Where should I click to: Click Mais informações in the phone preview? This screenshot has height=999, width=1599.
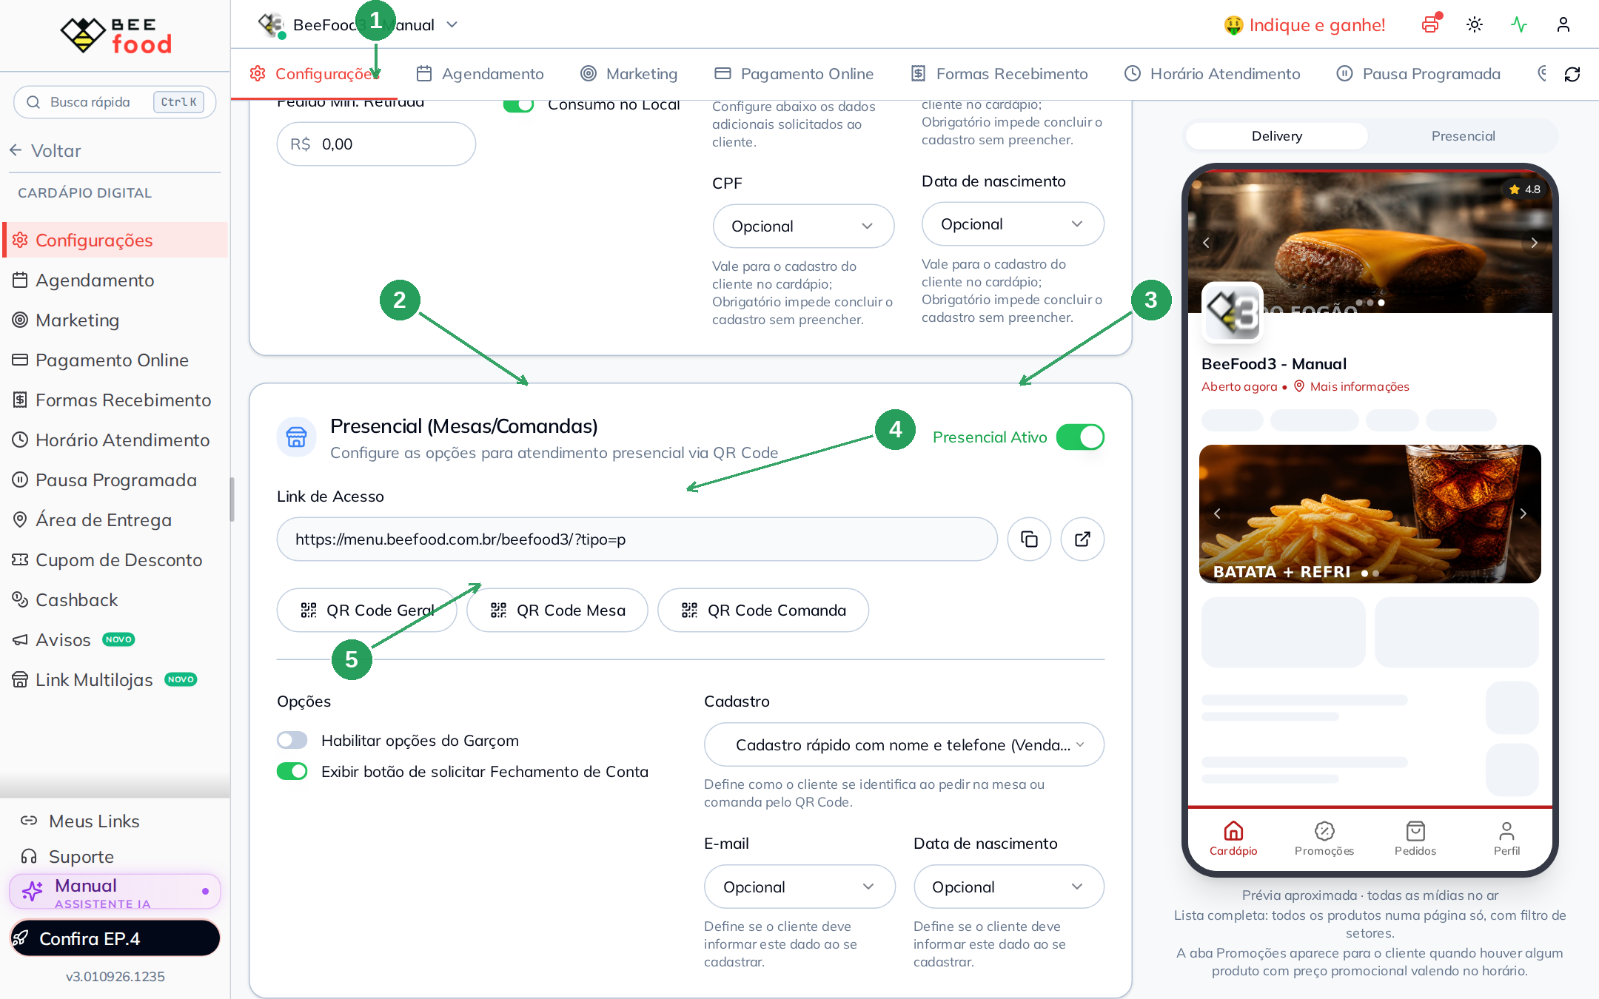(1352, 386)
